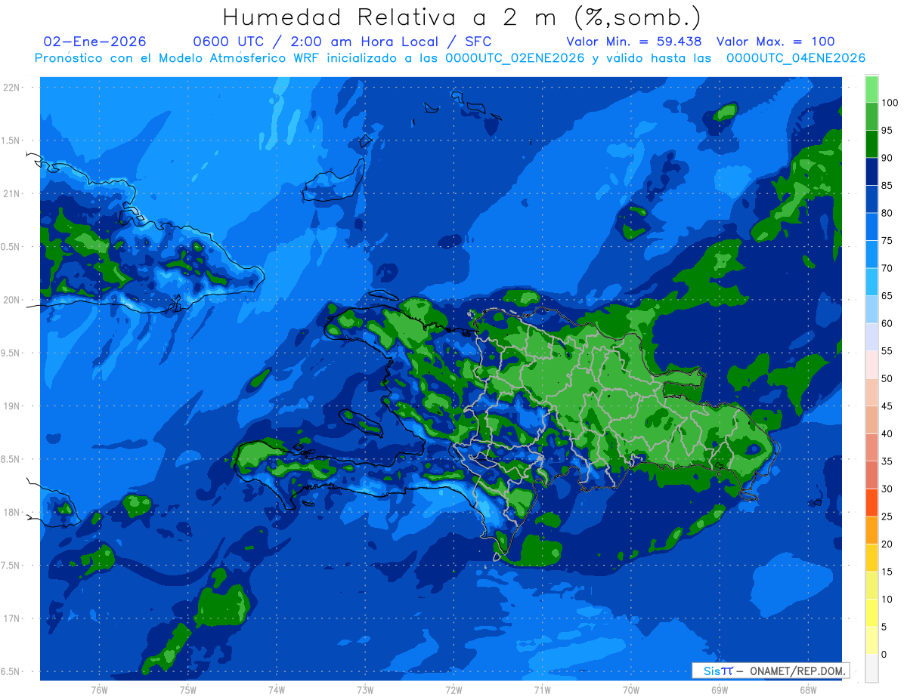
Task: Click the color scale label '85'
Action: pyautogui.click(x=887, y=186)
